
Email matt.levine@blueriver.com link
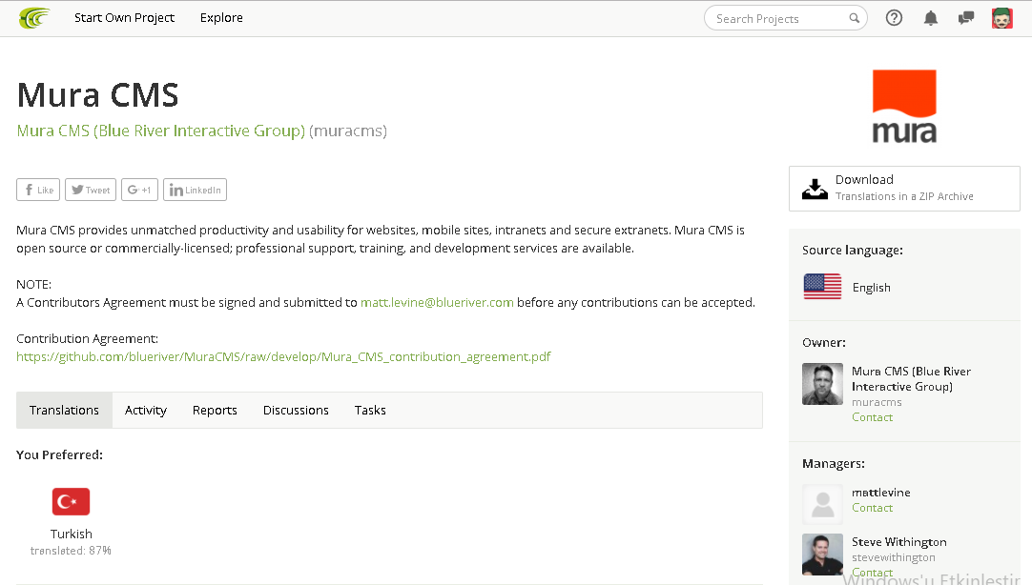[x=437, y=302]
